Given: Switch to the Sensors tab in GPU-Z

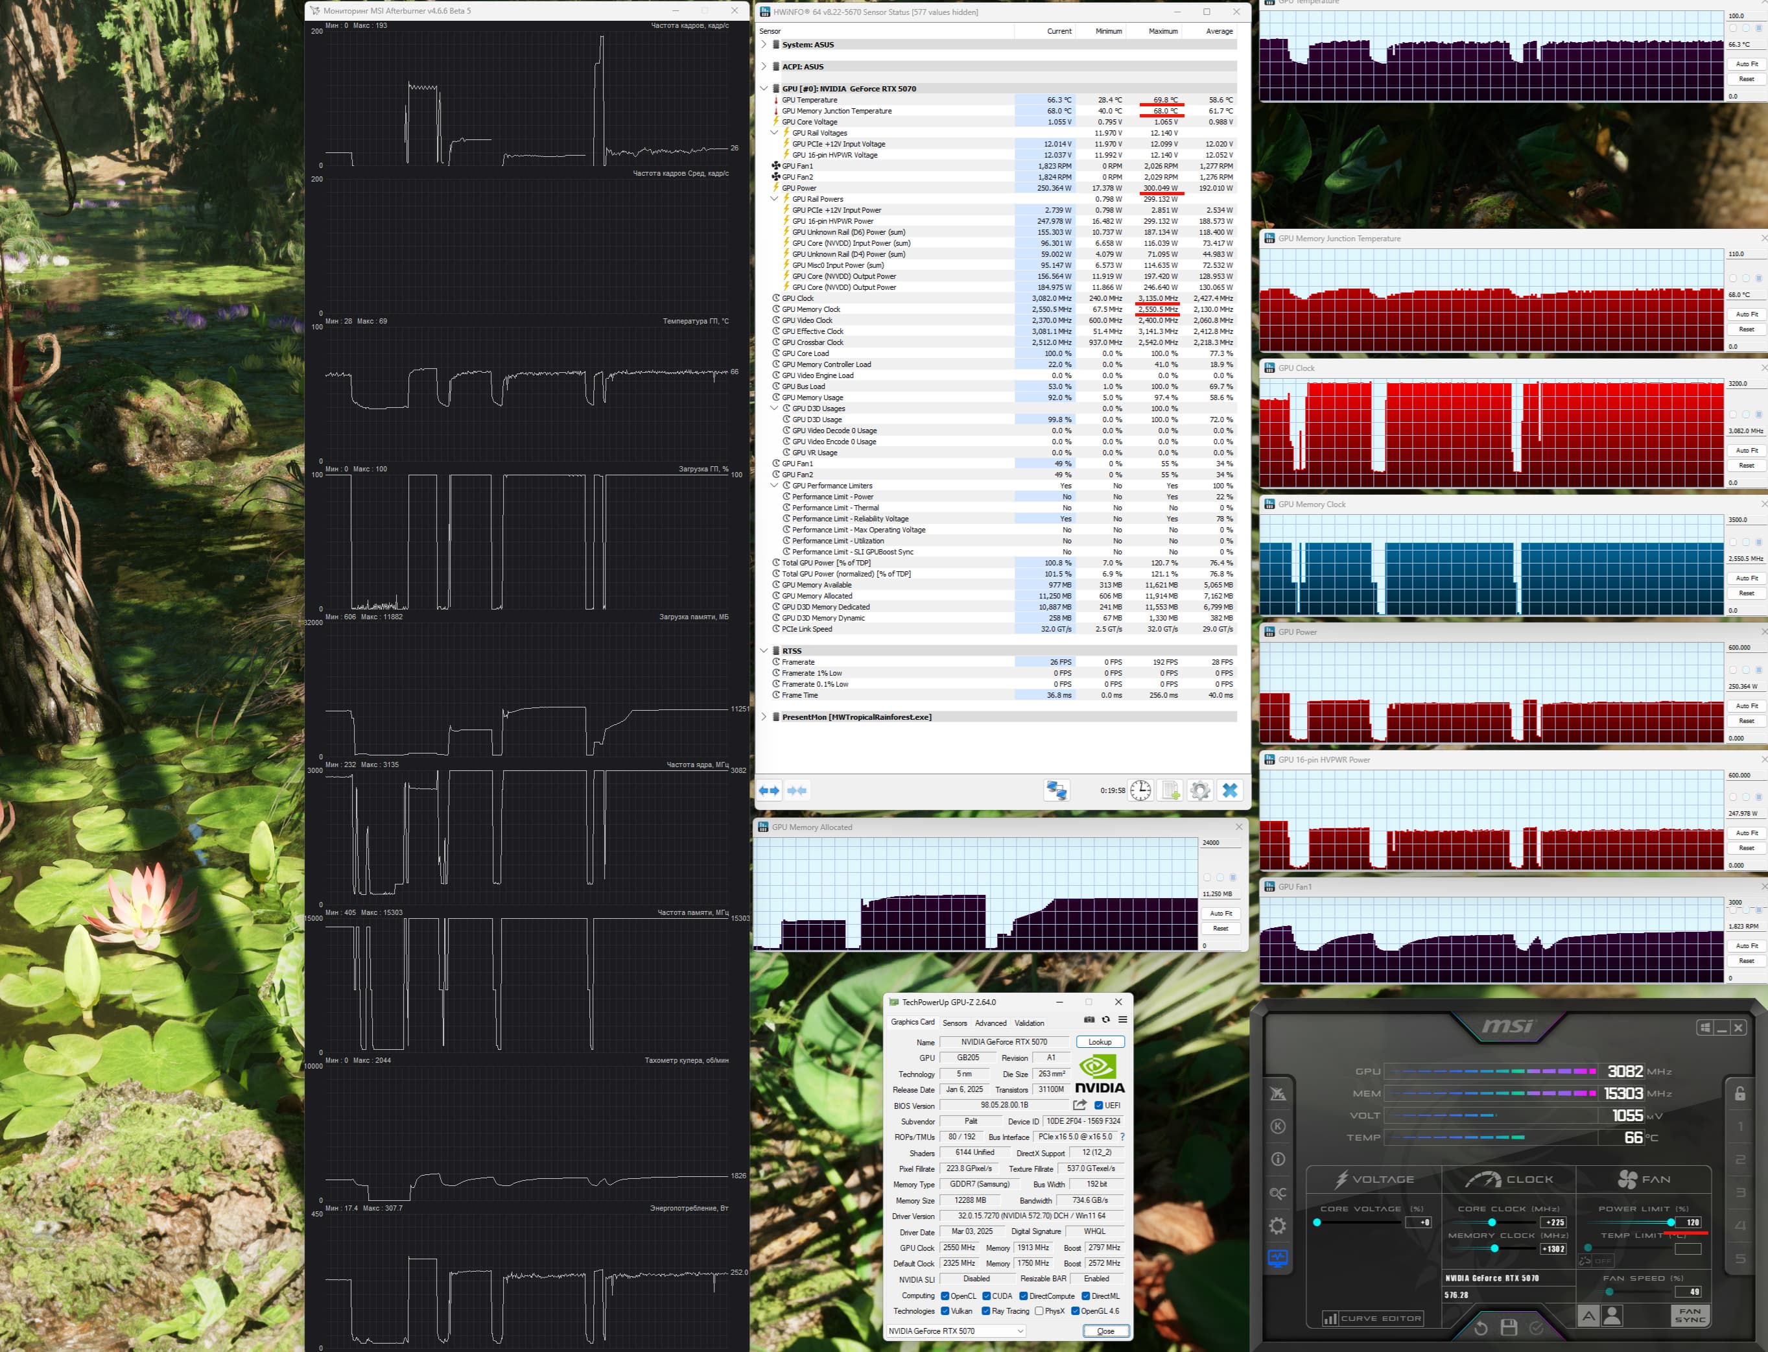Looking at the screenshot, I should (x=954, y=1023).
